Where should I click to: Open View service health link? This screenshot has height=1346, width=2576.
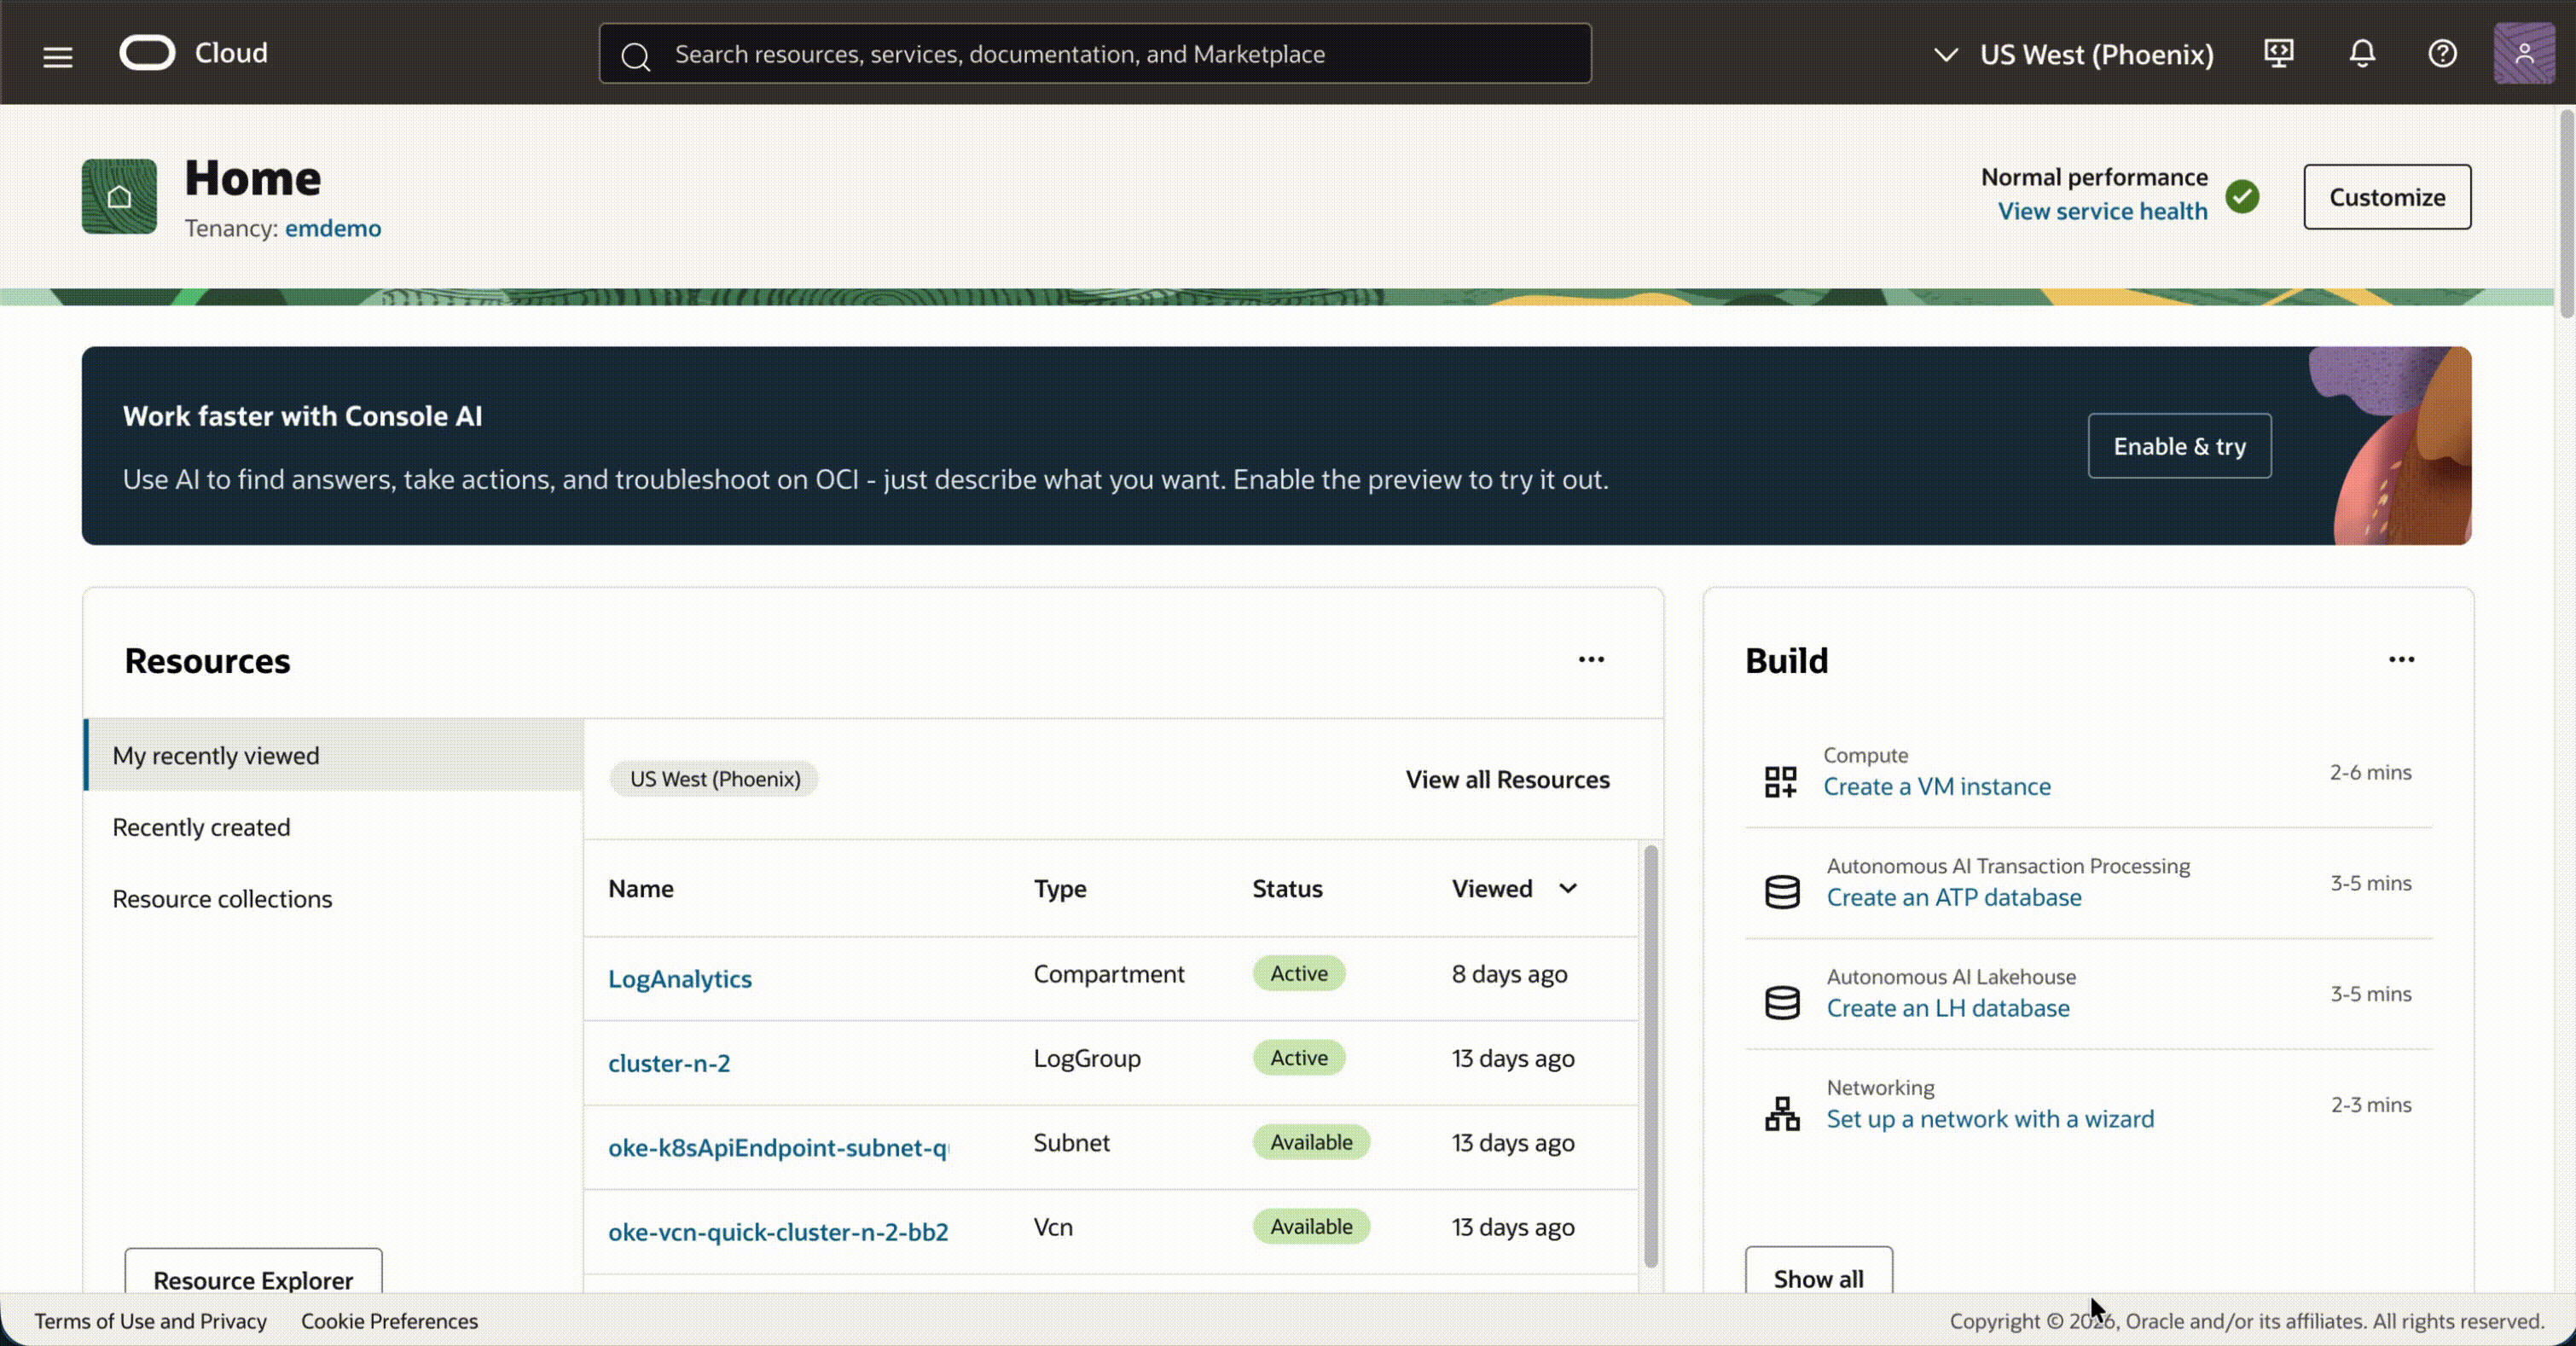tap(2102, 211)
